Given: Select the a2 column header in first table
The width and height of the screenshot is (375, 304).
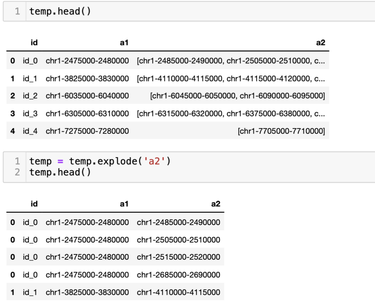Looking at the screenshot, I should pos(321,43).
